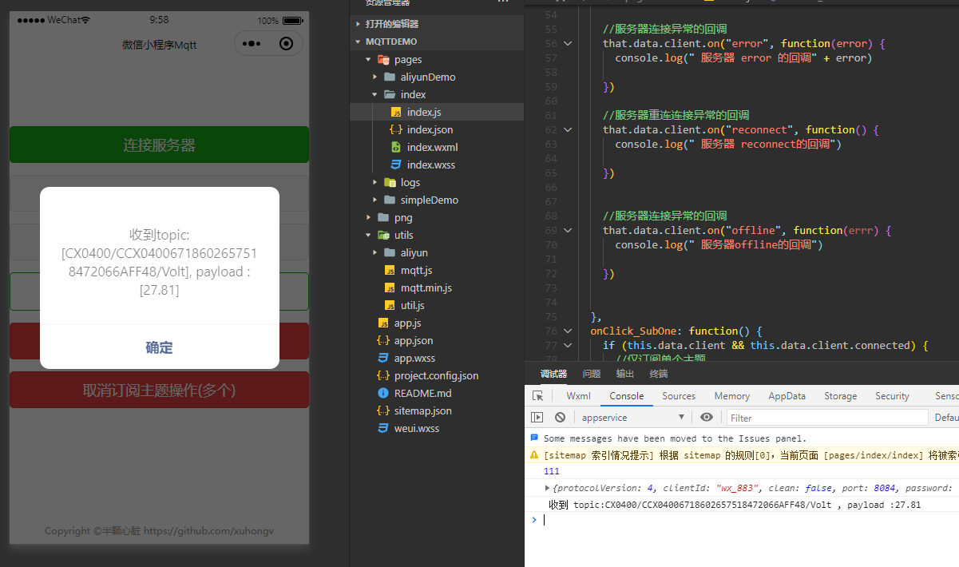Viewport: 959px width, 567px height.
Task: Click the console log value 111
Action: [551, 471]
